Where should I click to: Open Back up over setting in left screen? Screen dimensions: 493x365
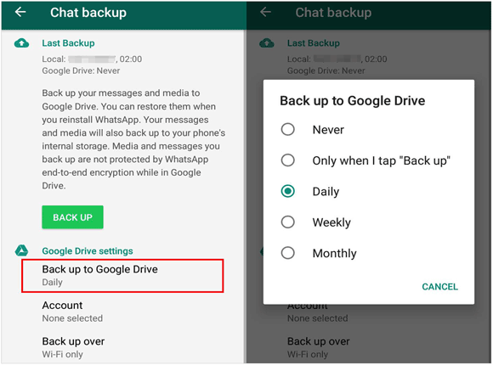pyautogui.click(x=74, y=347)
